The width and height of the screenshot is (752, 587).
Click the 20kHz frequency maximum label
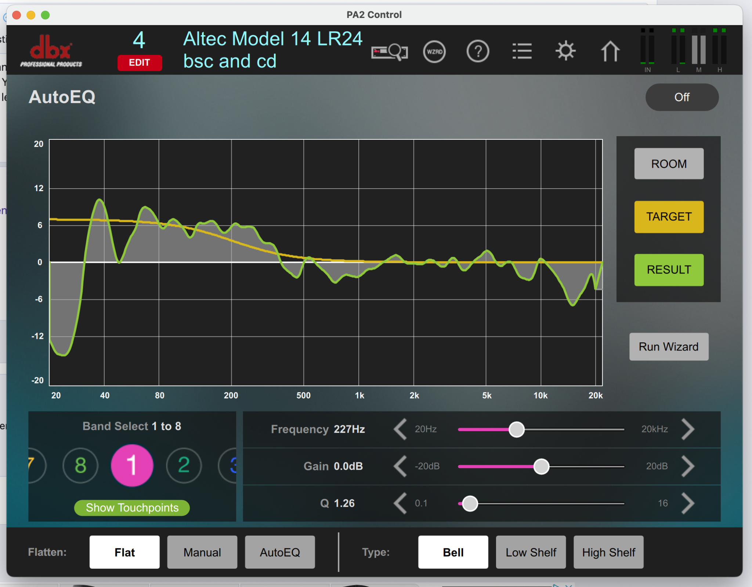655,429
